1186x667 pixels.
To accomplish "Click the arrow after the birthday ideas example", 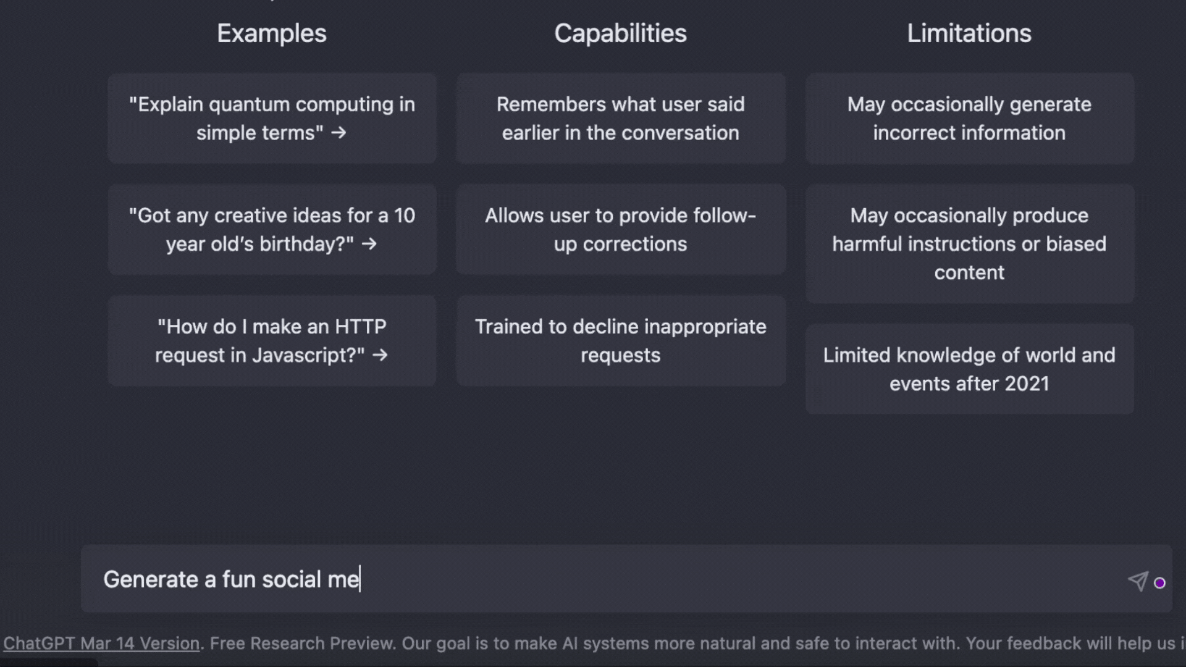I will pyautogui.click(x=369, y=244).
